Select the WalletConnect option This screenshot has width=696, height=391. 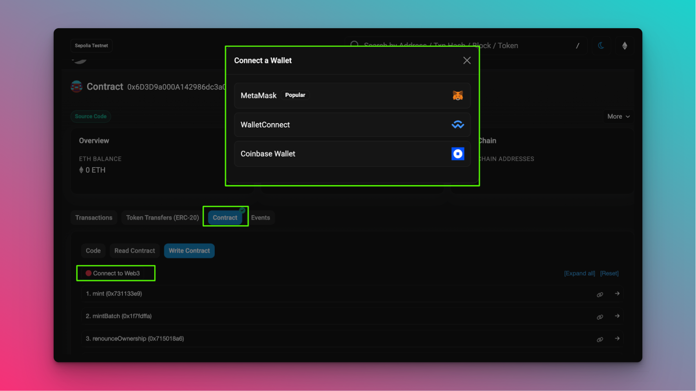coord(352,125)
